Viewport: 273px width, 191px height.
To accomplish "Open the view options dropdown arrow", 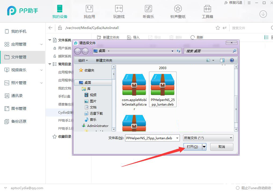I will pos(213,61).
